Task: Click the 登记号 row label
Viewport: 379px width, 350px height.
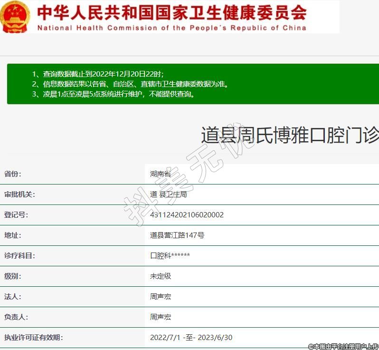Action: [x=16, y=215]
